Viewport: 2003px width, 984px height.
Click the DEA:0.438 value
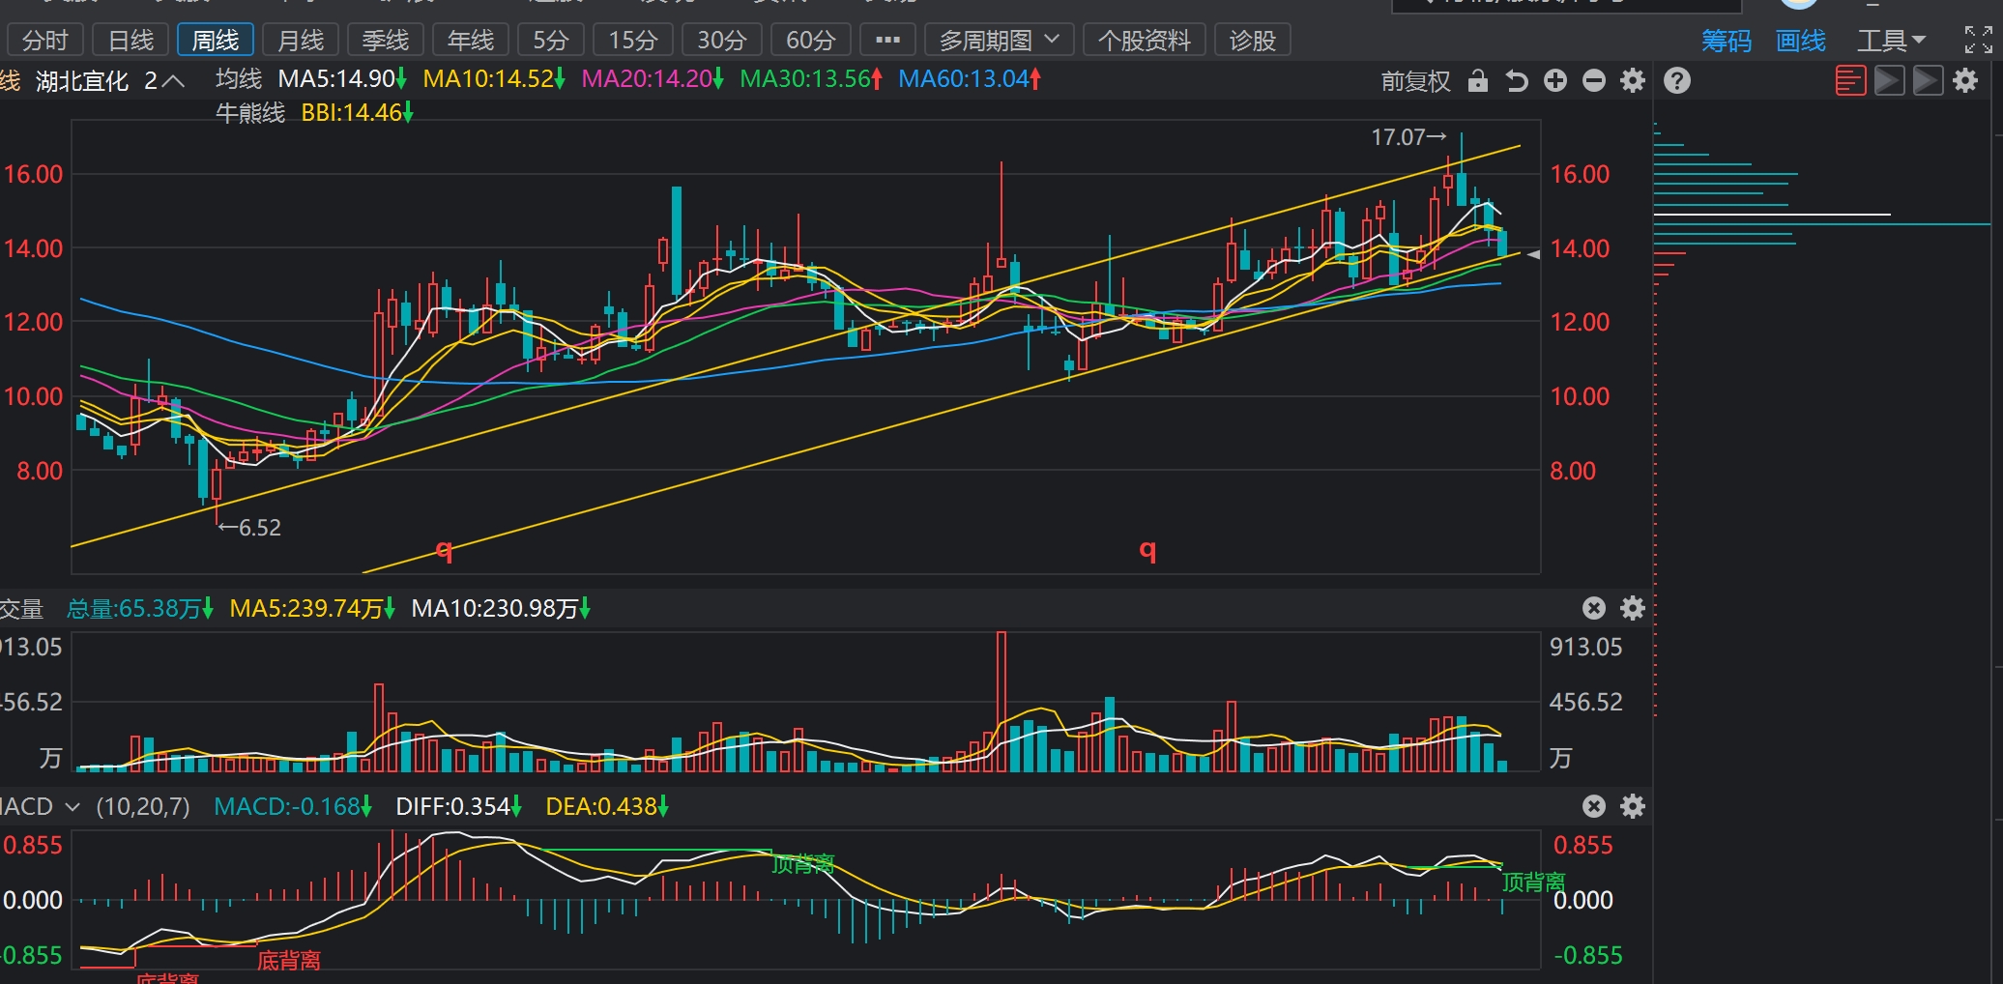[x=607, y=806]
